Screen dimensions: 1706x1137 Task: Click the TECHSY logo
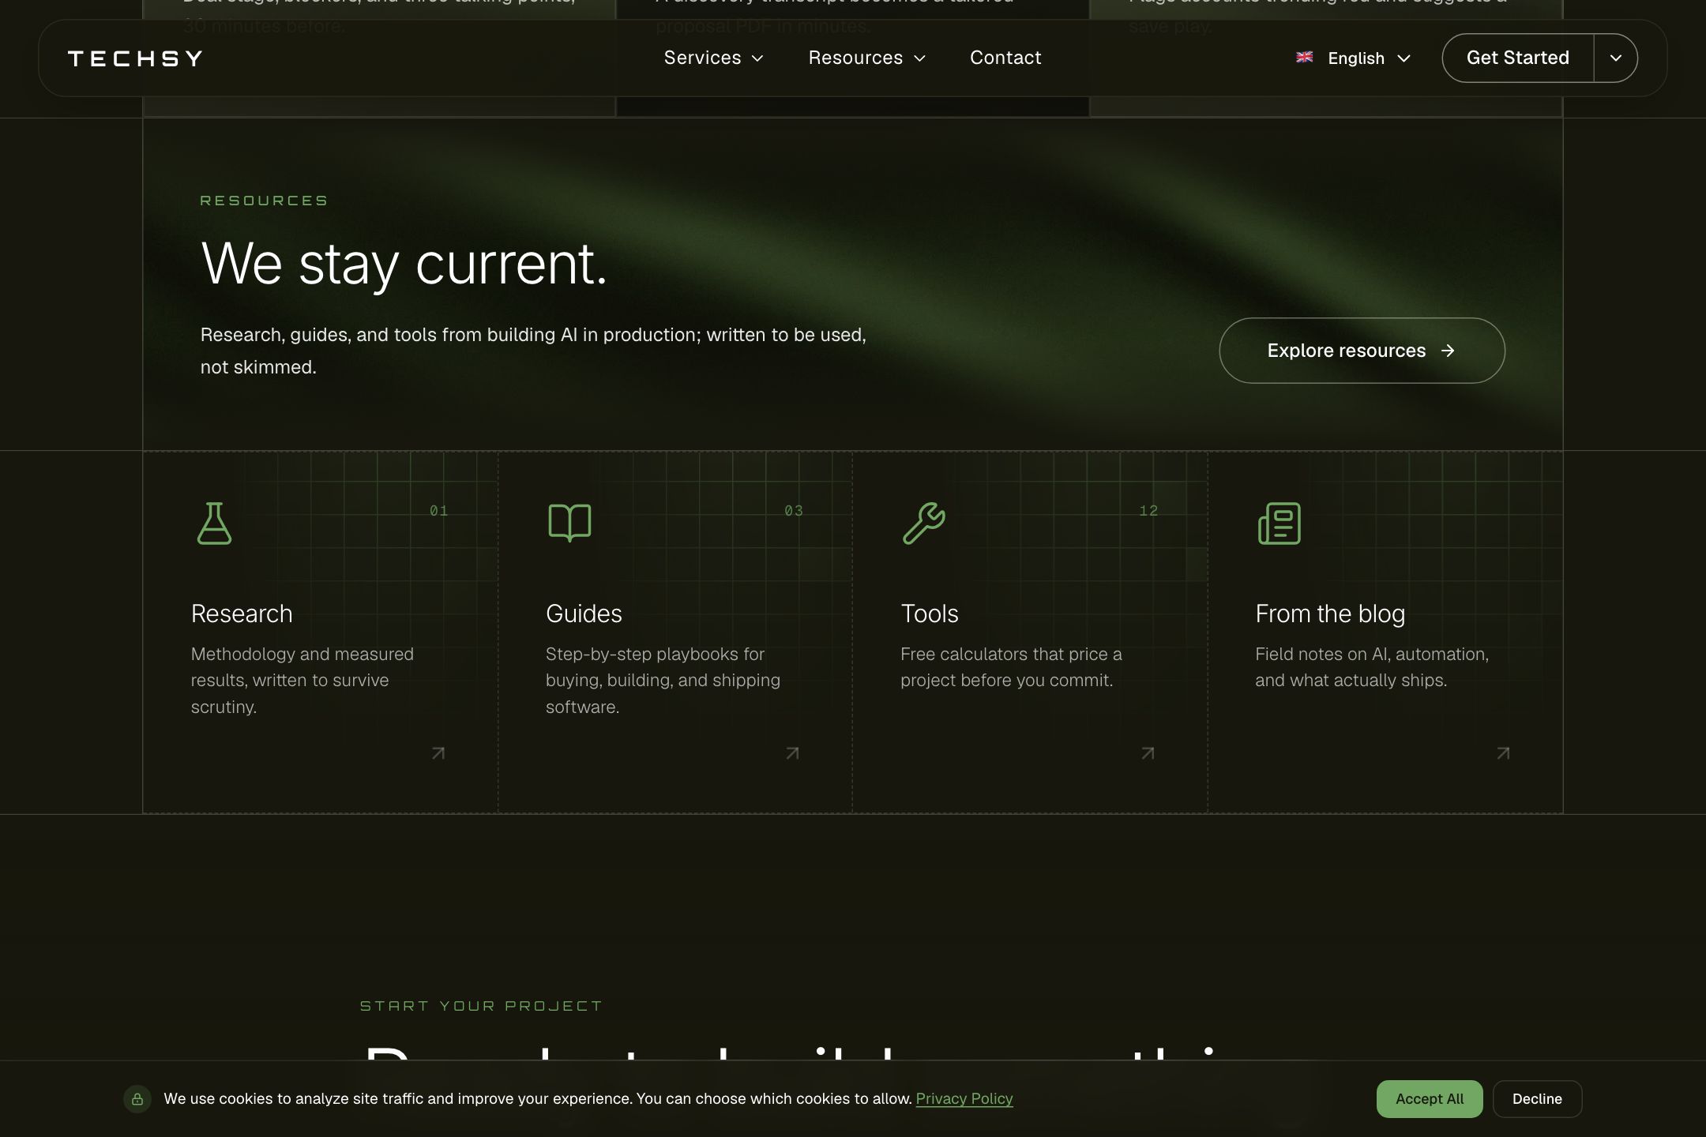135,58
